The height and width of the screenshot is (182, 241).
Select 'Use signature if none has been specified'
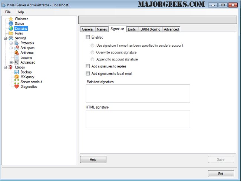tap(92, 46)
